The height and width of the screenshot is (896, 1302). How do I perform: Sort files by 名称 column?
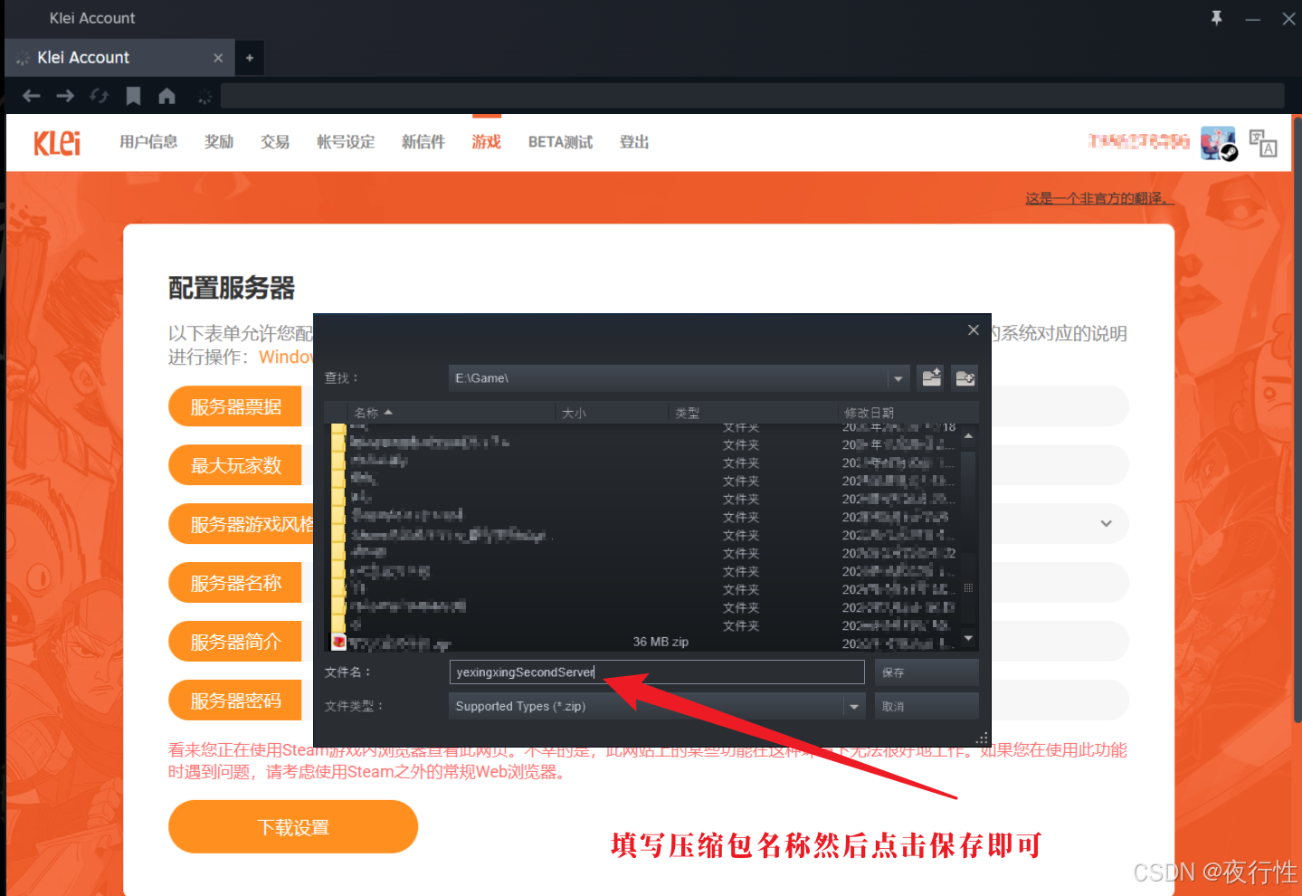tap(452, 413)
